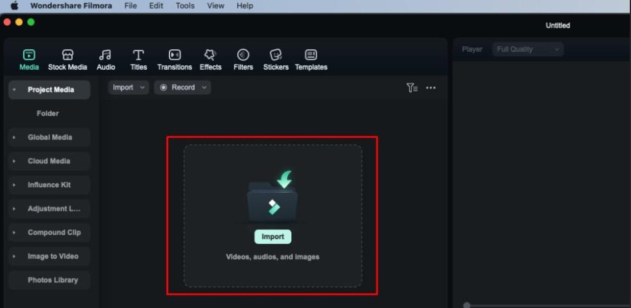Open the Record dropdown
The height and width of the screenshot is (308, 631).
182,87
